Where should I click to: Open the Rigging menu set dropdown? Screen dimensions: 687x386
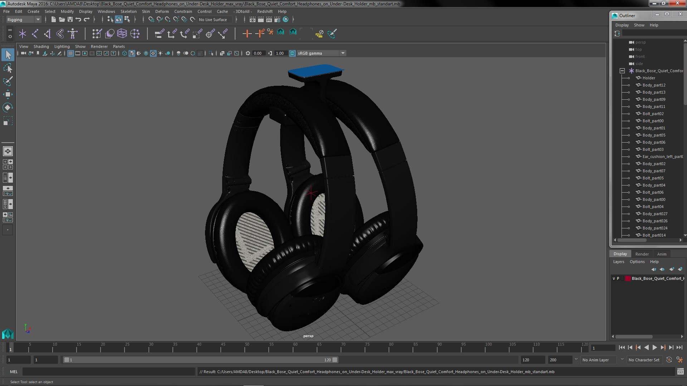coord(24,20)
